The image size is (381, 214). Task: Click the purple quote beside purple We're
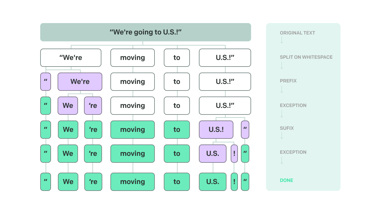coord(46,82)
